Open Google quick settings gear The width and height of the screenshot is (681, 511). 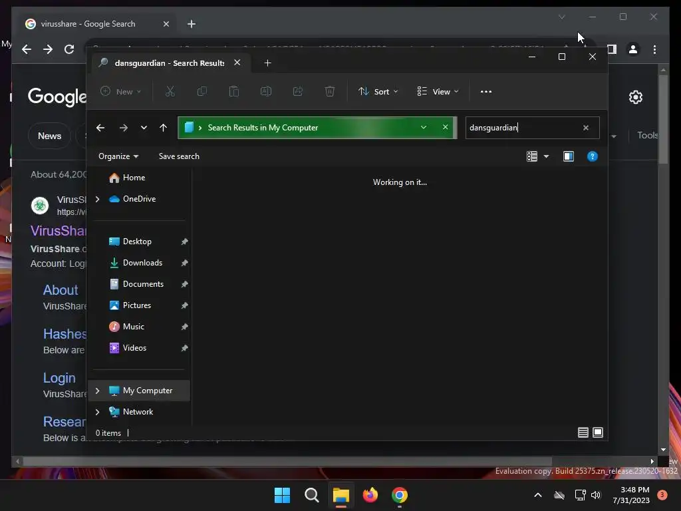(x=636, y=97)
